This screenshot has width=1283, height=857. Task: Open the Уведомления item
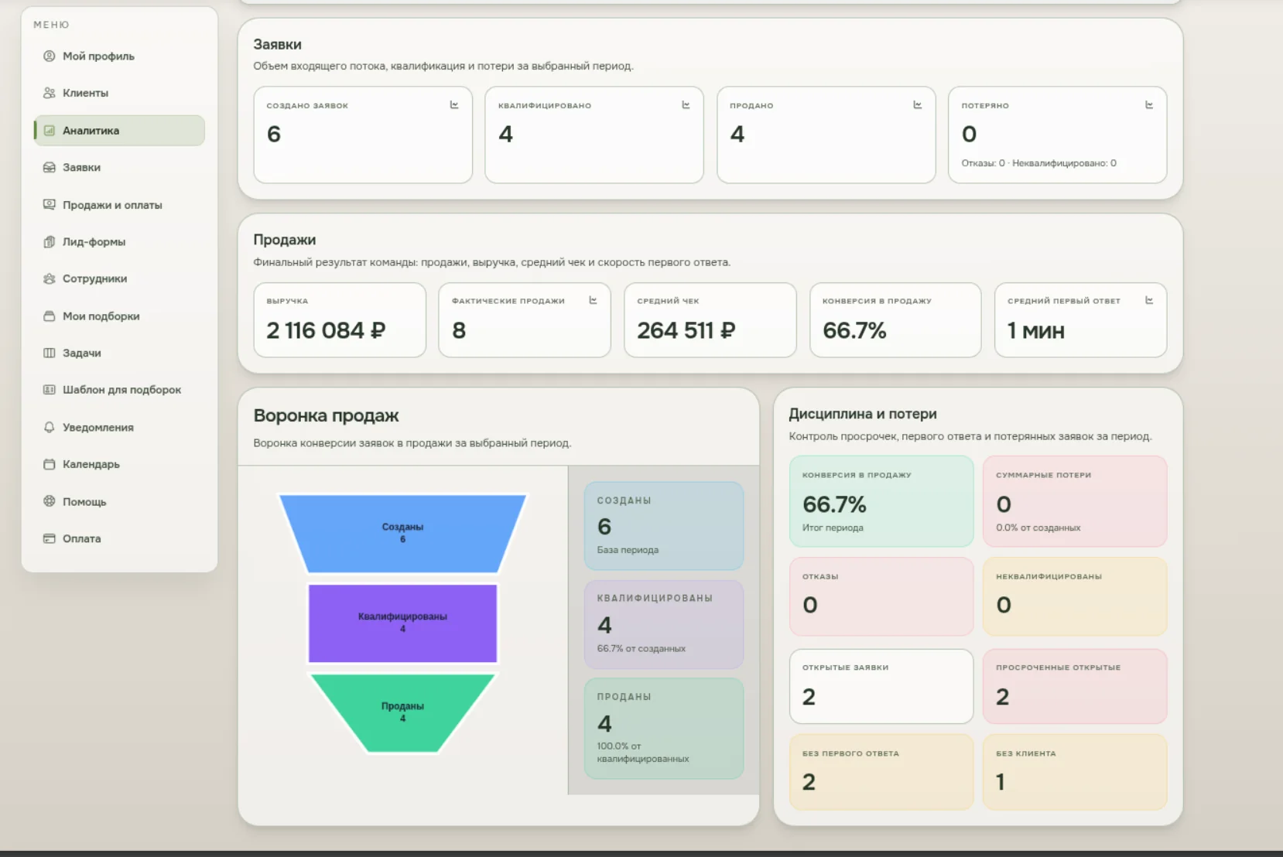119,427
